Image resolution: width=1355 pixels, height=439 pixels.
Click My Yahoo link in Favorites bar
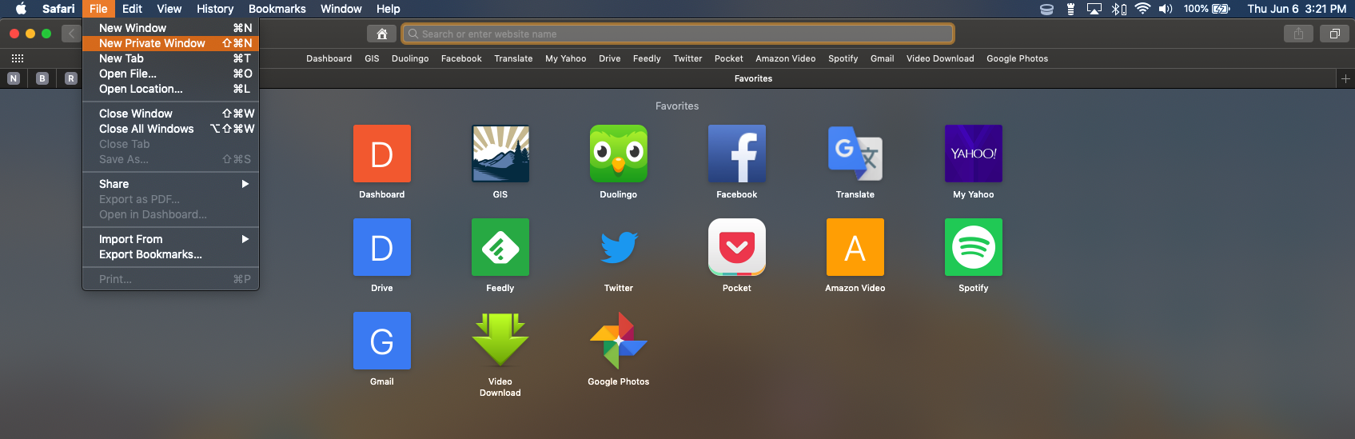(x=565, y=58)
